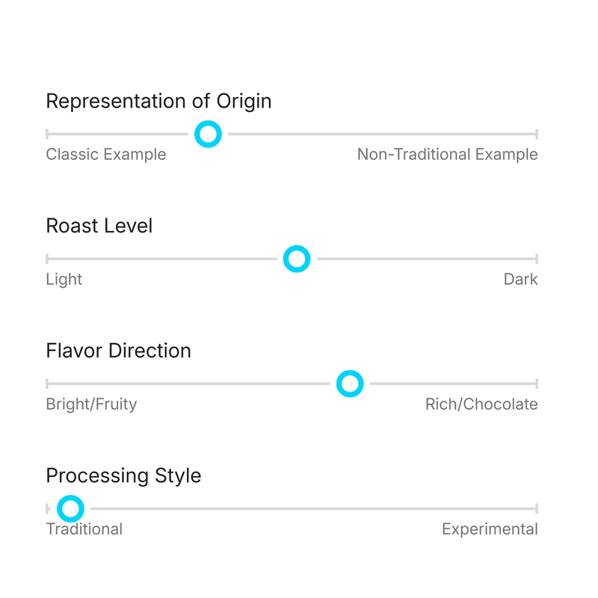Click the Roast Level heading

click(99, 226)
